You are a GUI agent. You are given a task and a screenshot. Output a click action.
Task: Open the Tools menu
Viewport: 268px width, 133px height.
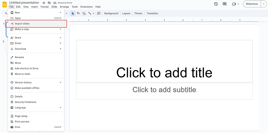click(75, 7)
